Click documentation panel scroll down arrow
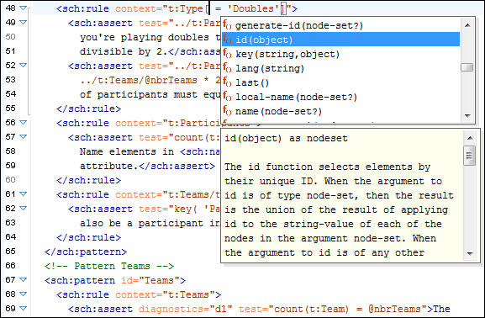Image resolution: width=485 pixels, height=318 pixels. coord(470,254)
